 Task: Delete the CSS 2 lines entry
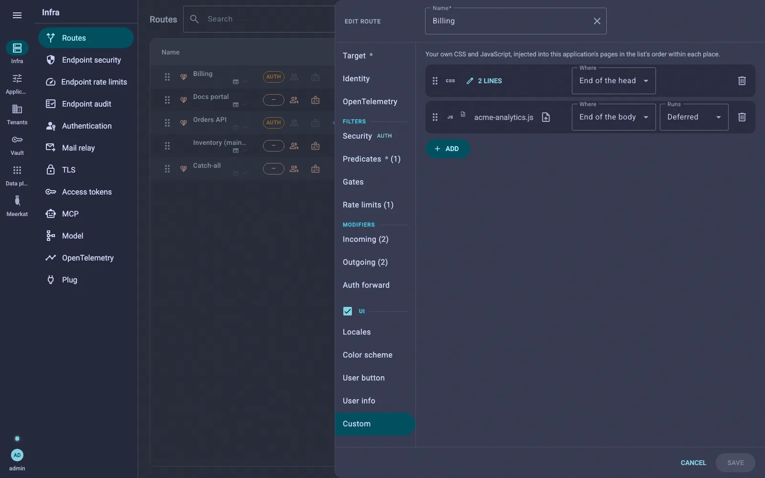tap(742, 81)
